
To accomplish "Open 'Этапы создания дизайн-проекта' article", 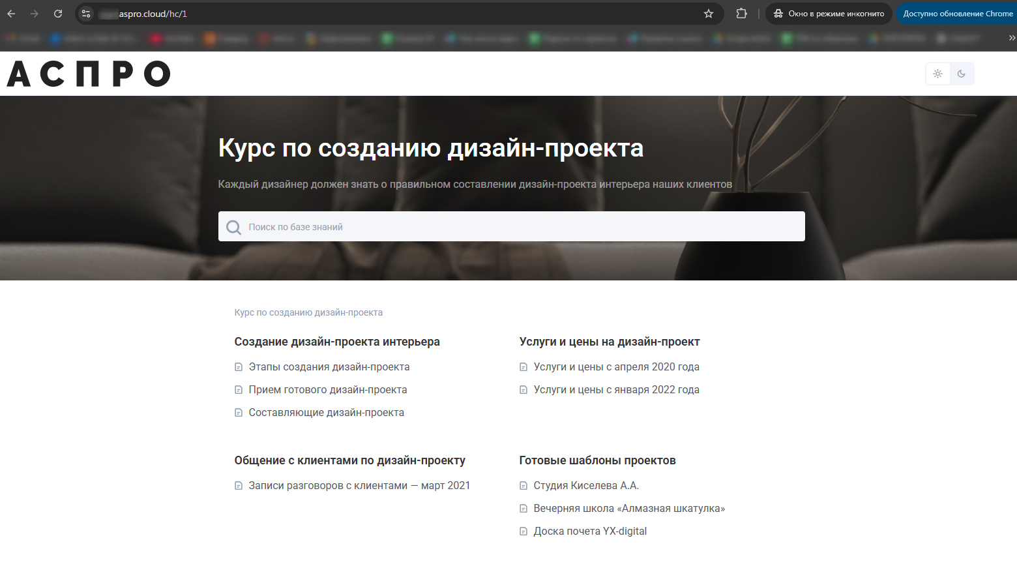I will (x=329, y=367).
